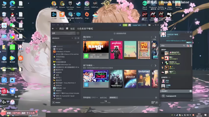Screen dimensions: 209x117
Task: Open status dropdown beside friends list username
Action: click(180, 34)
